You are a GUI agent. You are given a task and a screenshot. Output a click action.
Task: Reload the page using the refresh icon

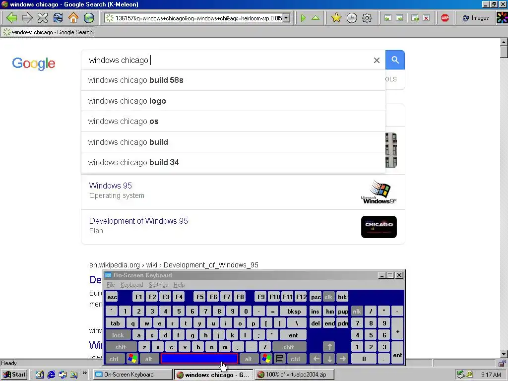point(58,18)
